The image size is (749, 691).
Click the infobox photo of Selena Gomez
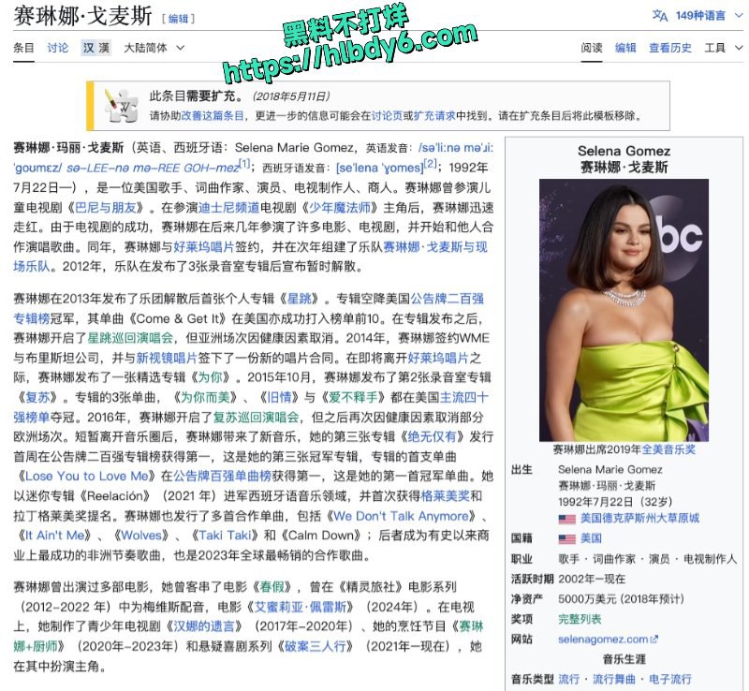click(624, 310)
